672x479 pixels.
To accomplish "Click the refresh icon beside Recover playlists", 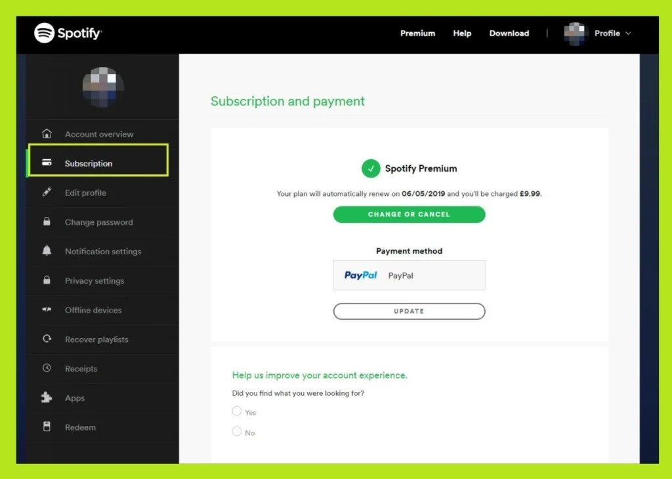I will [x=47, y=339].
